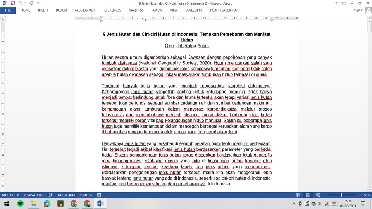Viewport: 372px width, 209px height.
Task: Open the DESIGN ribbon tab
Action: 61,10
